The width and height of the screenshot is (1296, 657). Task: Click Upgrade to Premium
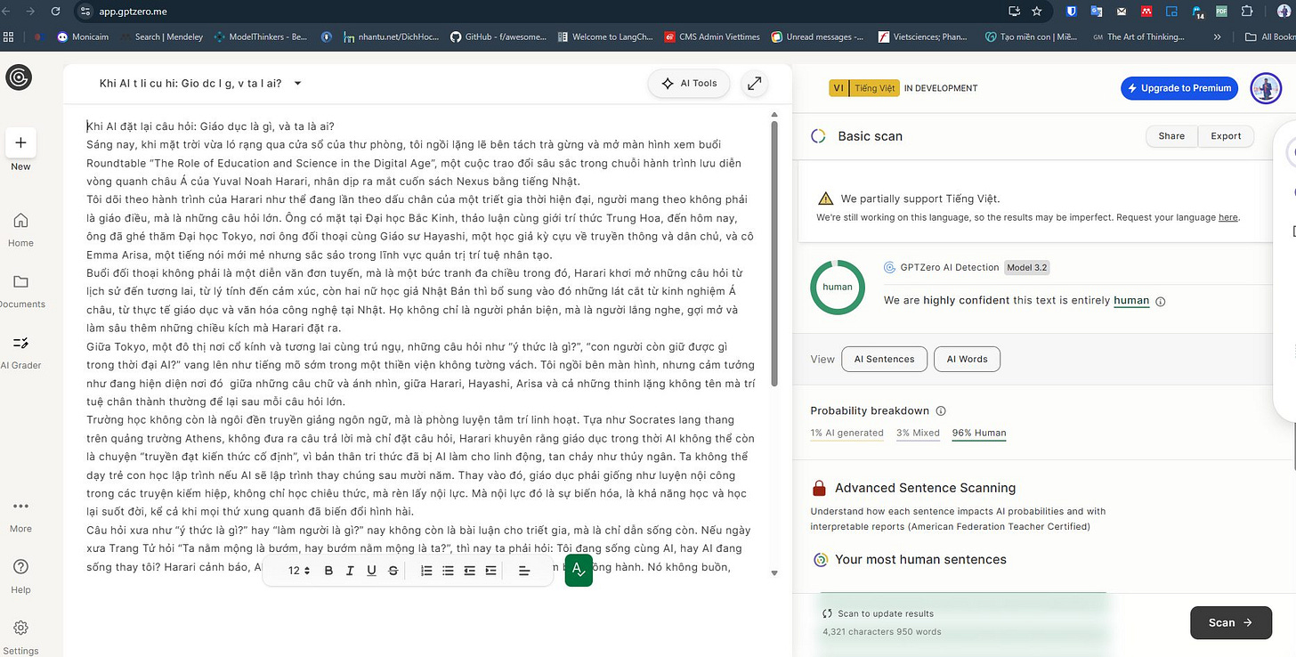[1179, 88]
